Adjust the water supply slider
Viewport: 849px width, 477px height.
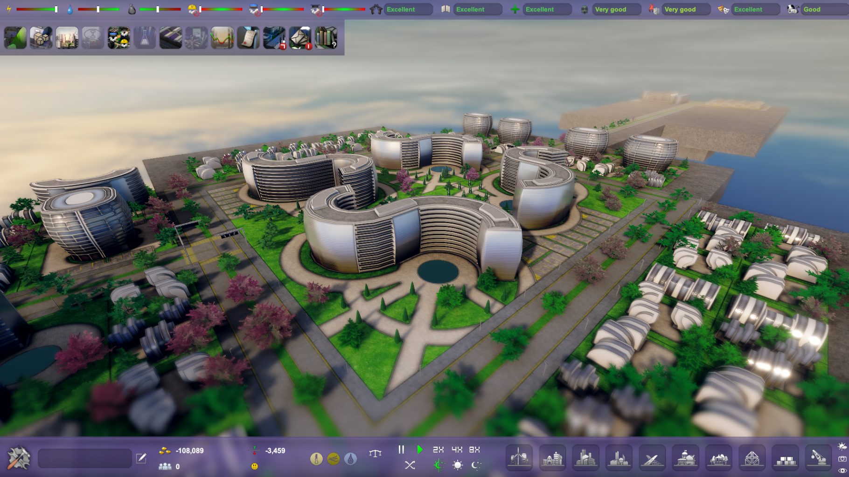[x=98, y=9]
